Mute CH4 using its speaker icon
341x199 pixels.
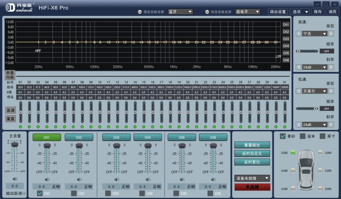[148, 179]
